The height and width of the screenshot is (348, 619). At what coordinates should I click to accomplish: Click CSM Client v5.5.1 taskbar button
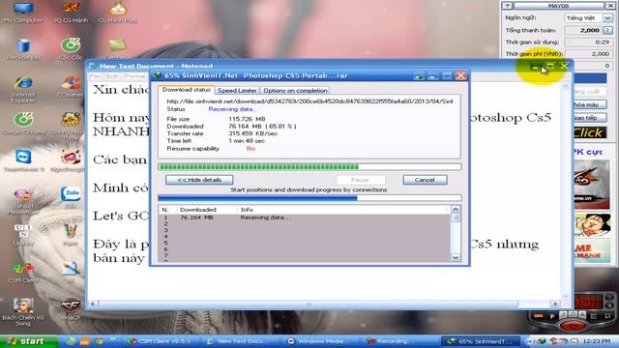point(161,341)
